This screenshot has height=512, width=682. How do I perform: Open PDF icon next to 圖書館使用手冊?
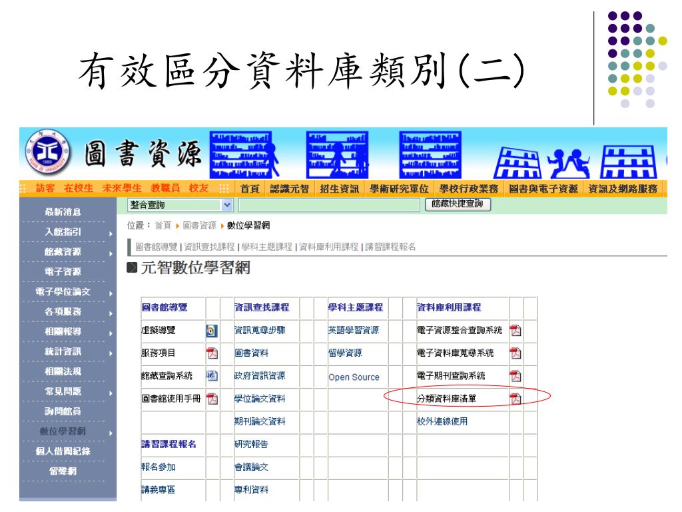point(212,399)
